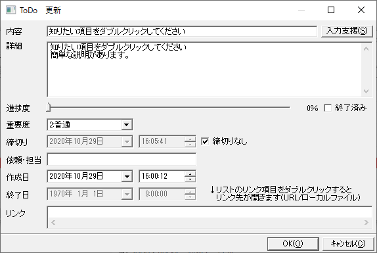
Task: Focus the 依頼・担当 assignee field
Action: (122, 159)
